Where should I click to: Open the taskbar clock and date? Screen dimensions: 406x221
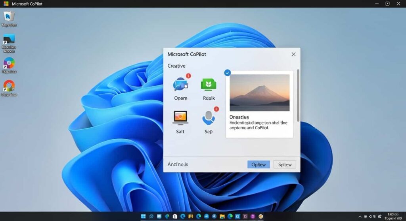393,216
